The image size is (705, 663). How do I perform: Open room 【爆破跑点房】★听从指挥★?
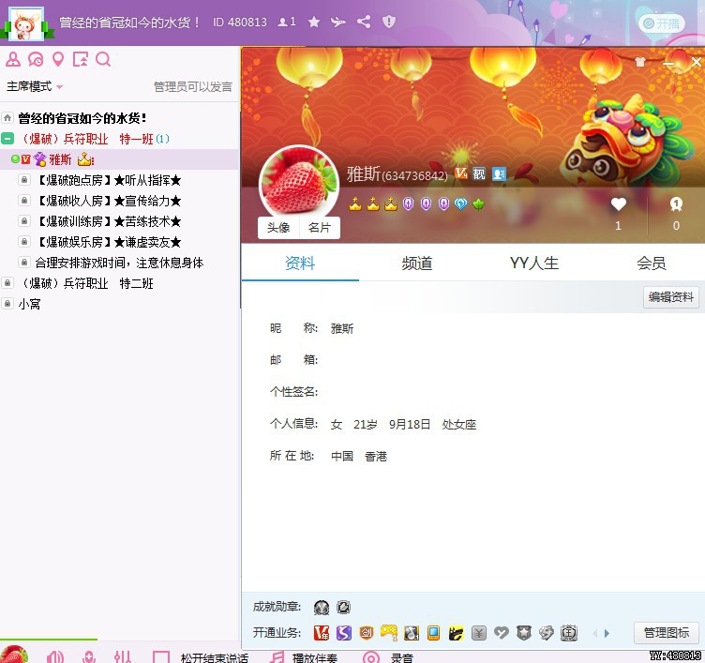point(108,180)
